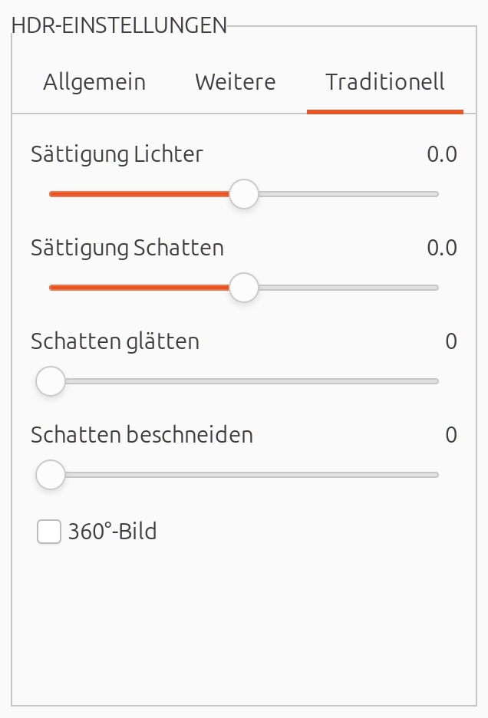This screenshot has height=718, width=488.
Task: Select the Traditionell tab
Action: [x=384, y=82]
